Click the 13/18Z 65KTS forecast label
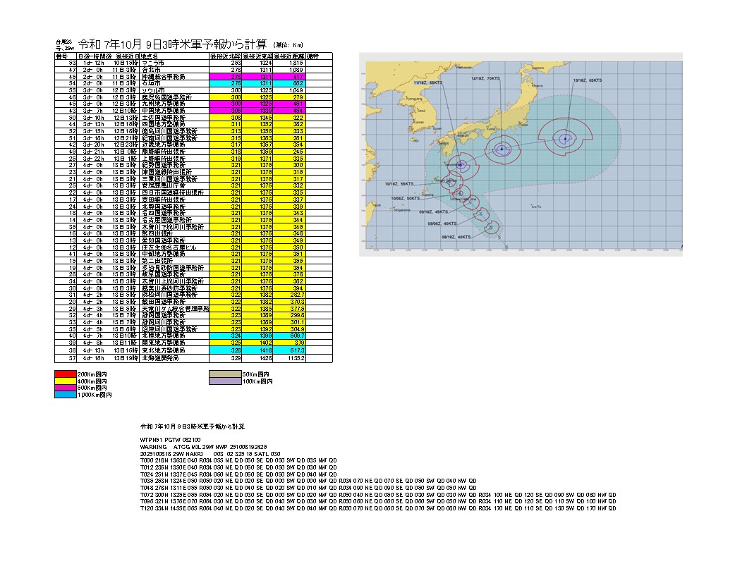Image resolution: width=747 pixels, height=571 pixels. (587, 80)
